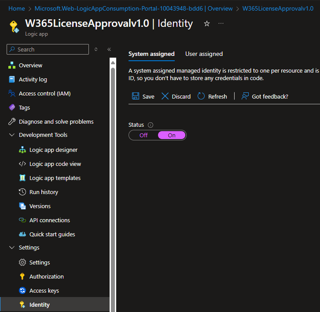
Task: Collapse the sidebar with double chevron
Action: click(109, 49)
